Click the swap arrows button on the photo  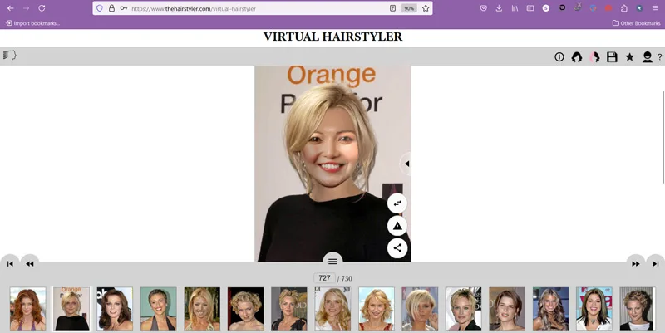tap(397, 203)
